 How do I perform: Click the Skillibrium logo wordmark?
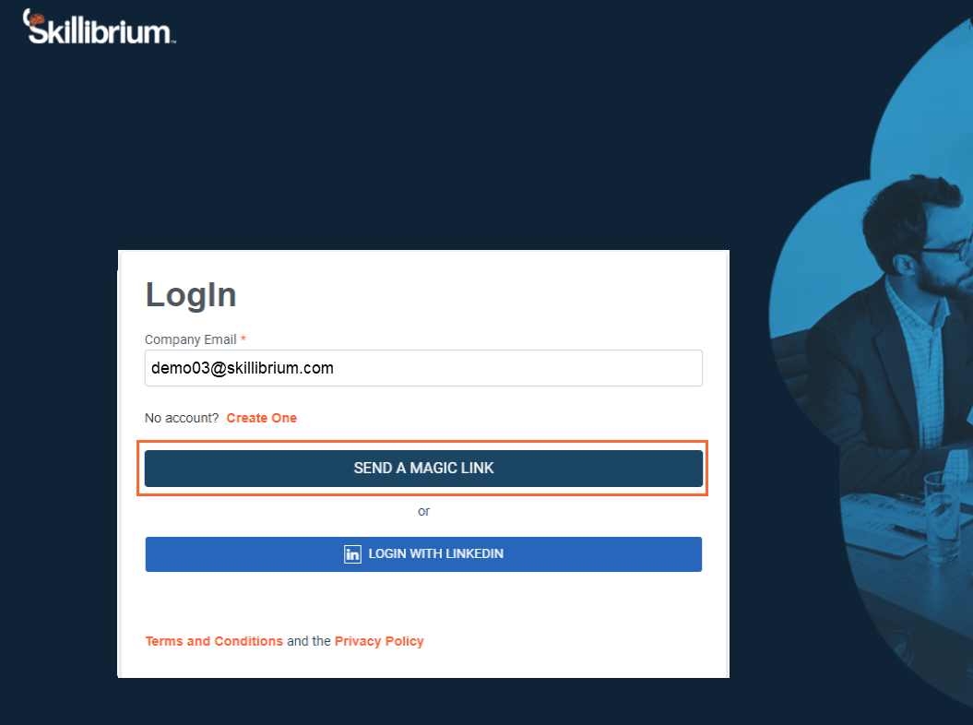click(x=100, y=28)
